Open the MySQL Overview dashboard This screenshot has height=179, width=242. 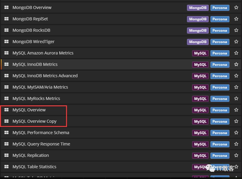(x=29, y=110)
